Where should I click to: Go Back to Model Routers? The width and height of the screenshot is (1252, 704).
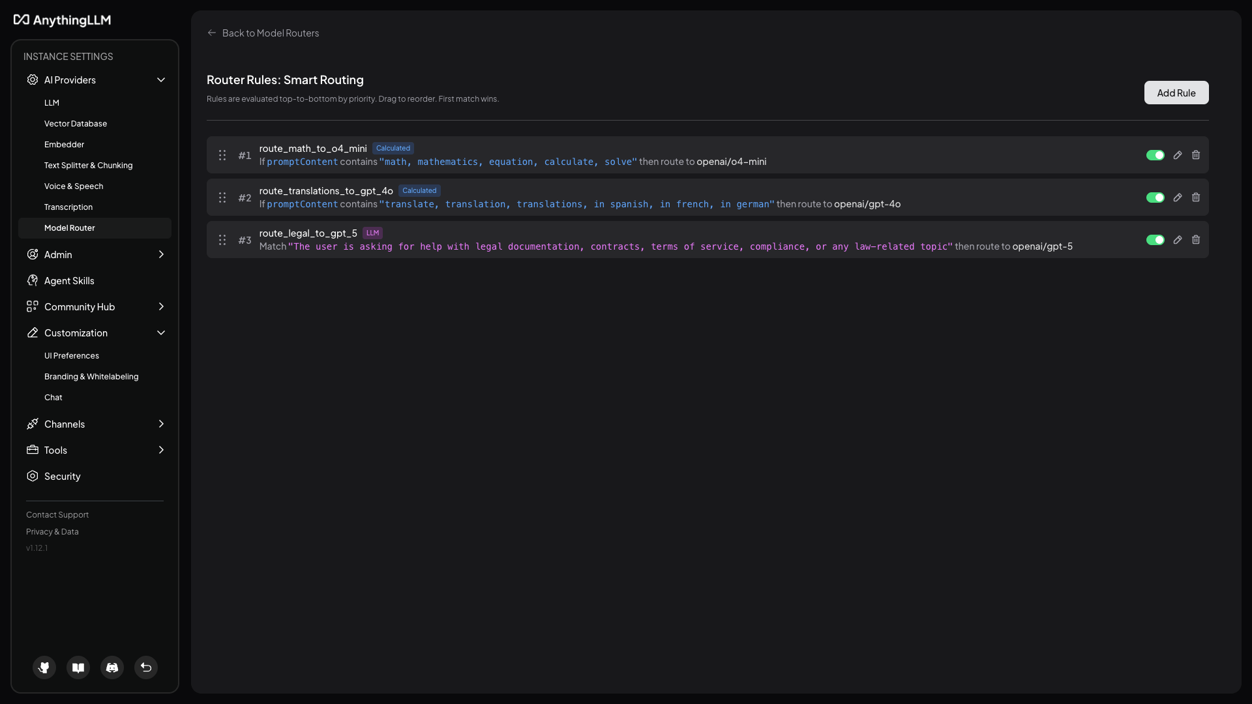pos(270,33)
